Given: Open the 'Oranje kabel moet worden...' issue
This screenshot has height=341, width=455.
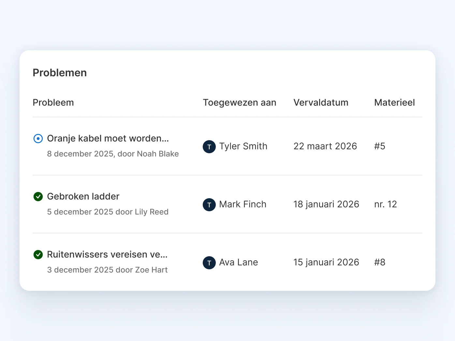Looking at the screenshot, I should [x=108, y=138].
